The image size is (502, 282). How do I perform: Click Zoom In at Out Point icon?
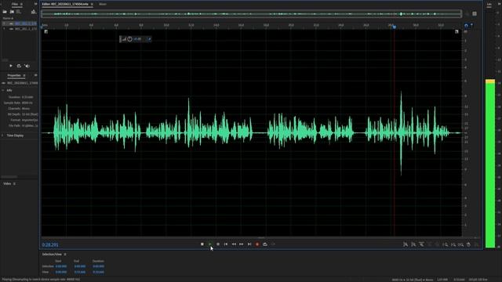(x=453, y=244)
